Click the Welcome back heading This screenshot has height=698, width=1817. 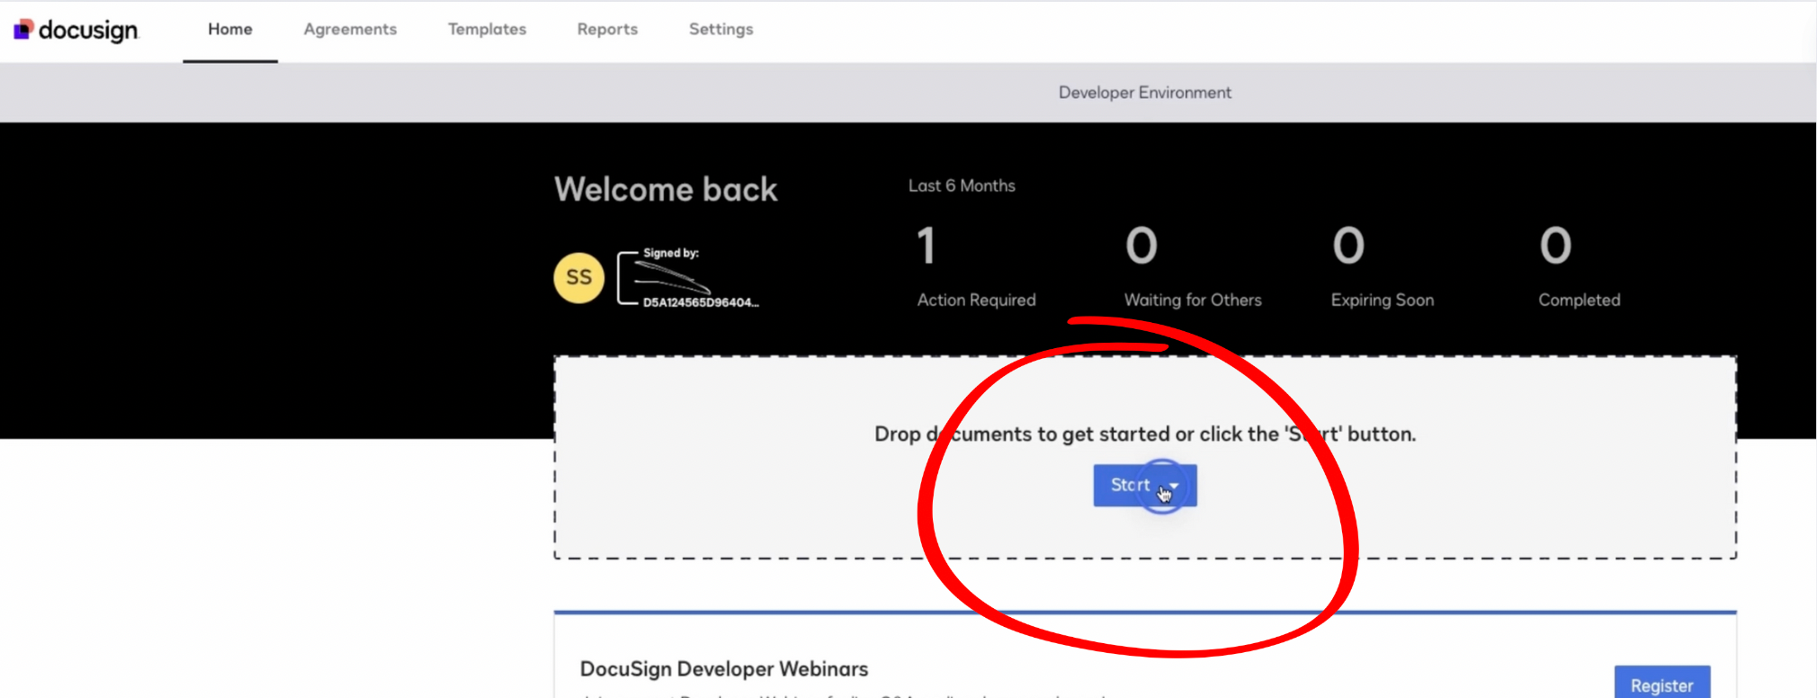pyautogui.click(x=666, y=190)
